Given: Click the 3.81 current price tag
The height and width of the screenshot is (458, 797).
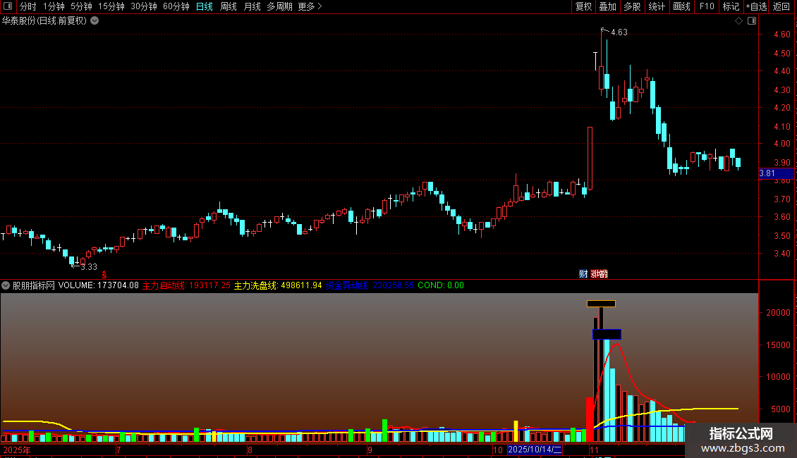Looking at the screenshot, I should 776,173.
